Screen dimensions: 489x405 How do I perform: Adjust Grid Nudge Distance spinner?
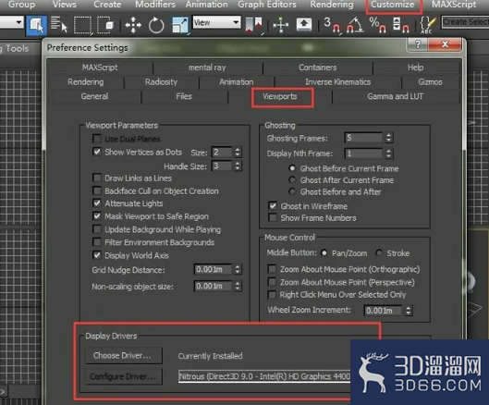238,269
